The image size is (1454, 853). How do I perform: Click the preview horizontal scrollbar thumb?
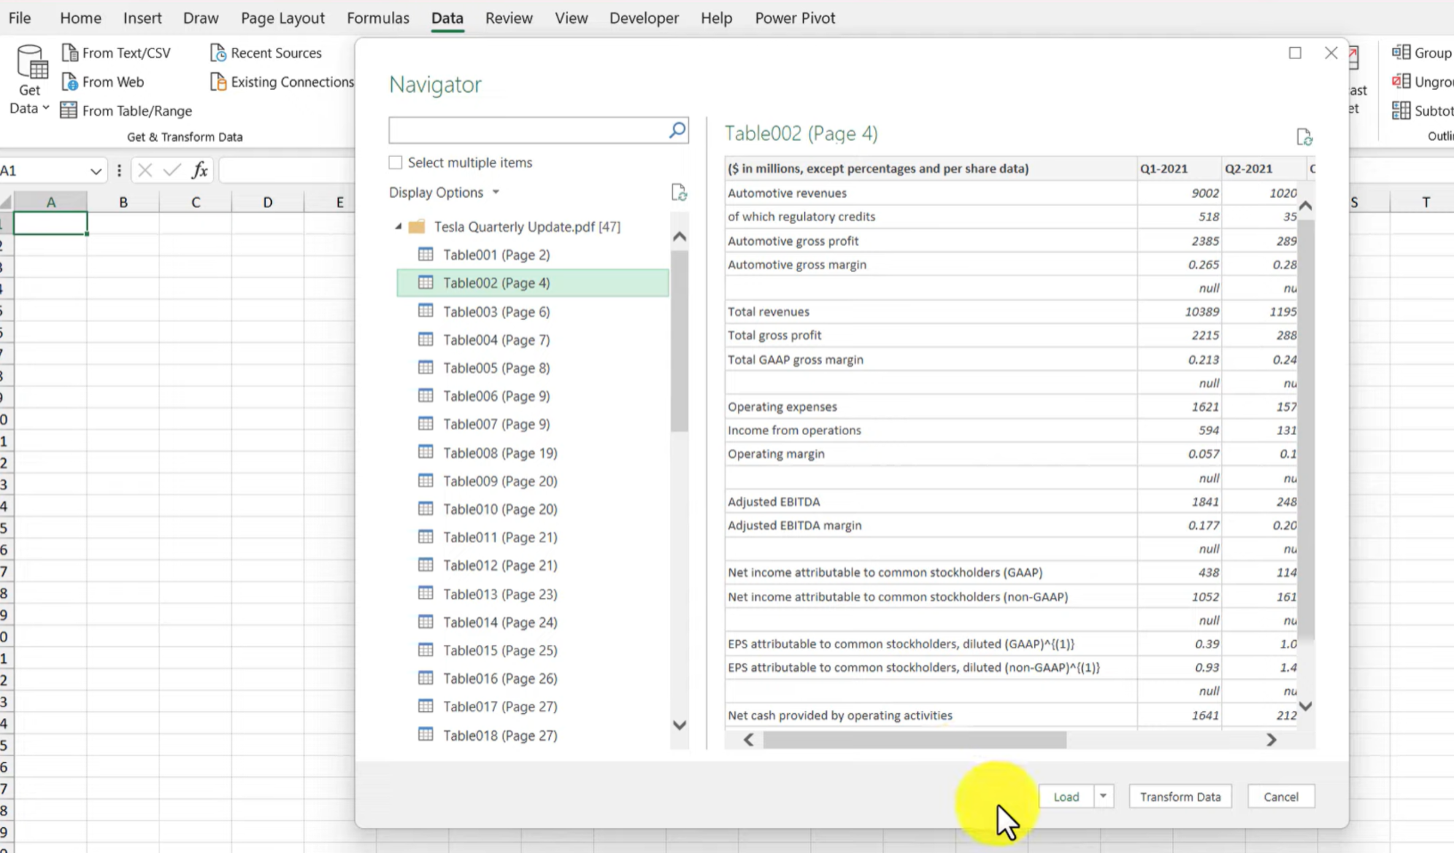point(915,740)
